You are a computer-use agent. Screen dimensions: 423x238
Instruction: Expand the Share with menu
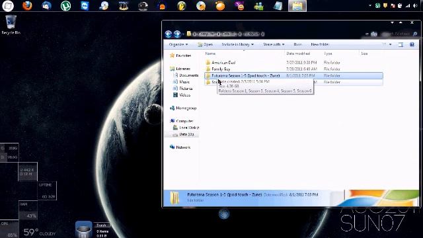pyautogui.click(x=274, y=44)
